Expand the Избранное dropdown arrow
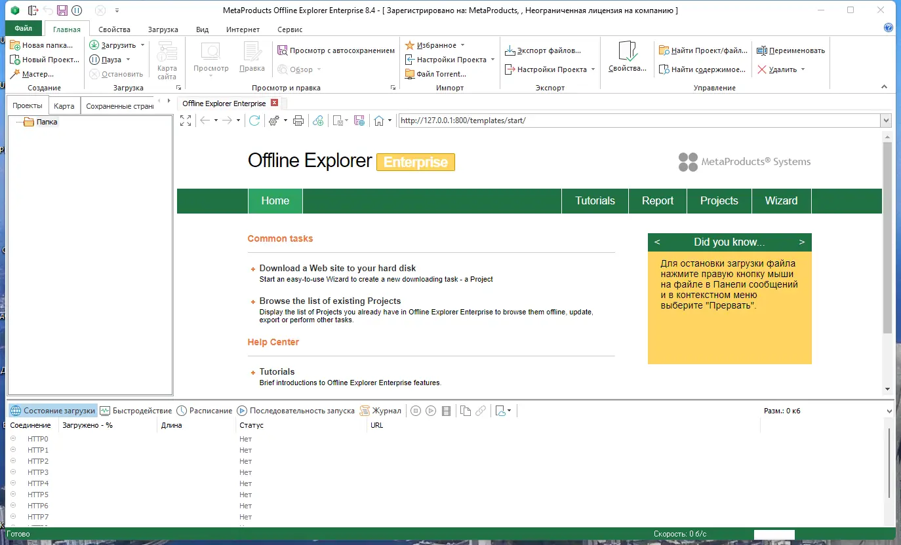901x545 pixels. pos(462,45)
